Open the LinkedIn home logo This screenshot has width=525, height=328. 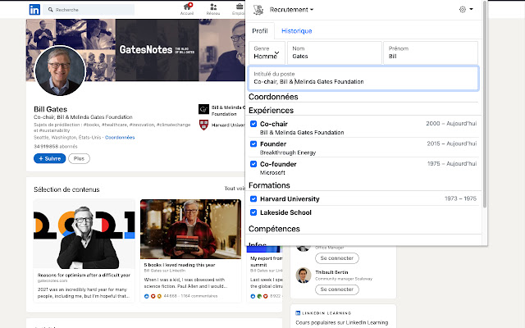pos(34,9)
